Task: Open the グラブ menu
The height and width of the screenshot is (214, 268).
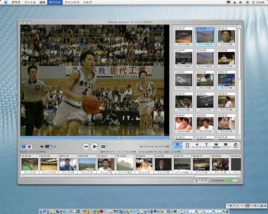Action: click(16, 2)
